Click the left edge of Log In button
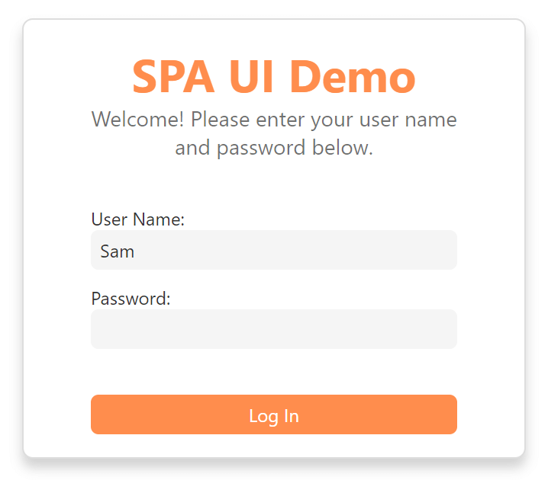Screen dimensions: 548x480 point(101,415)
